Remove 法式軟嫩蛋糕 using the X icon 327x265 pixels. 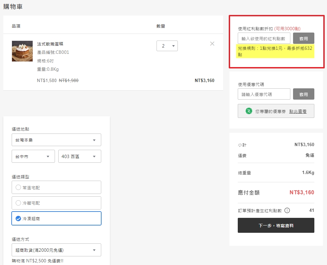(212, 44)
